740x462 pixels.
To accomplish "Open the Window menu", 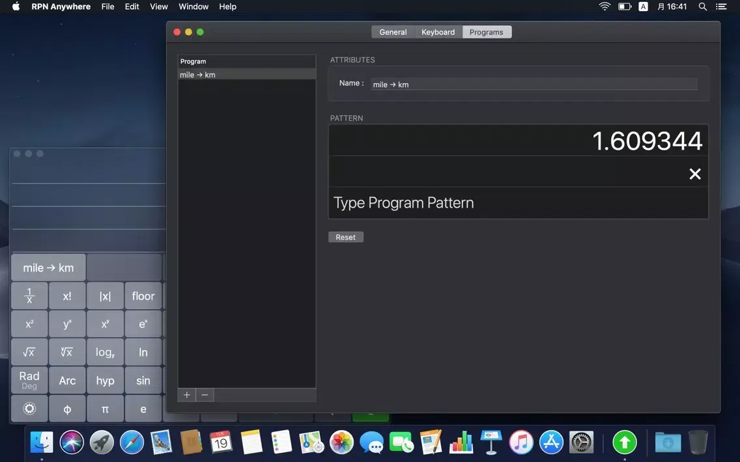I will [193, 7].
